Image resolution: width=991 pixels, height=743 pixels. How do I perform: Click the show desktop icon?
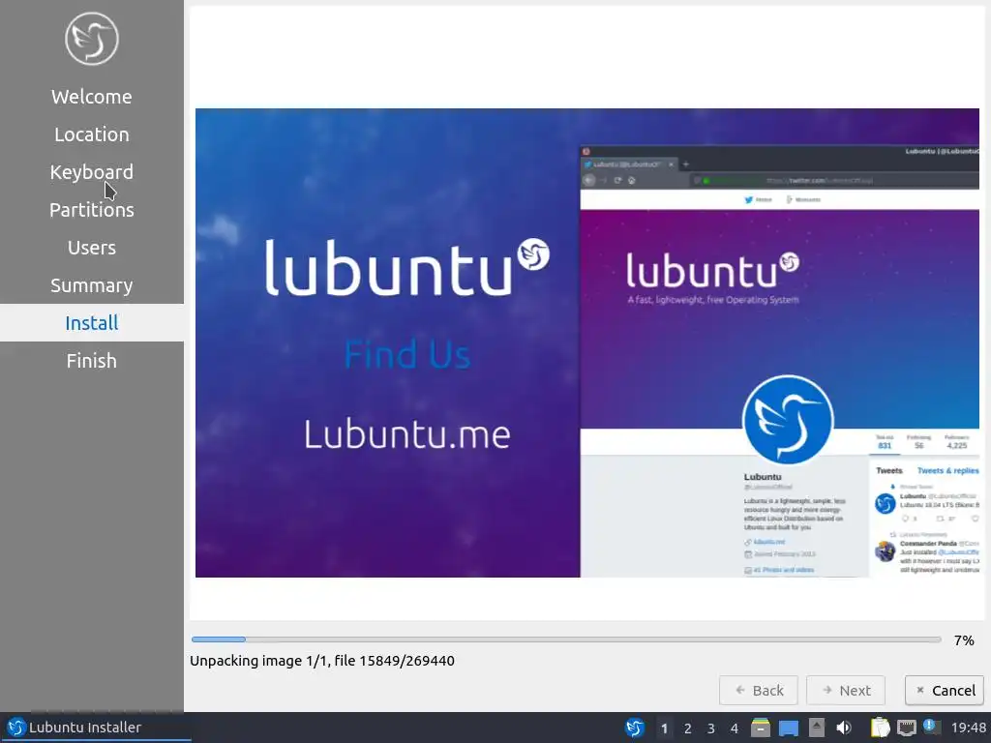coord(788,728)
